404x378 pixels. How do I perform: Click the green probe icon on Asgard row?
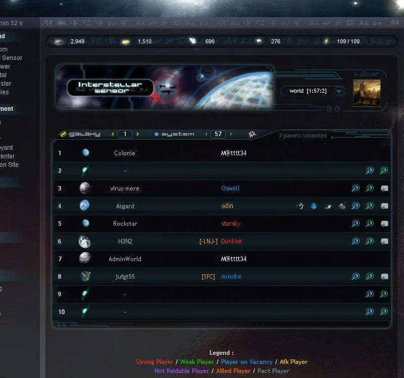370,206
